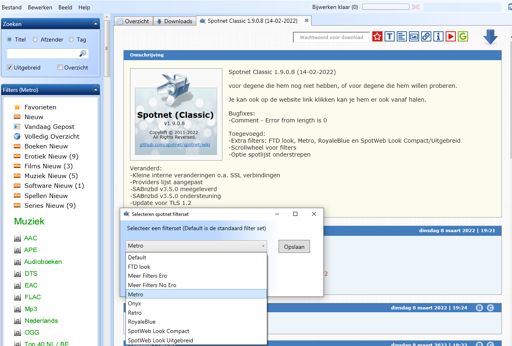Image resolution: width=512 pixels, height=346 pixels.
Task: Open the Nederlands music filter
Action: 41,321
